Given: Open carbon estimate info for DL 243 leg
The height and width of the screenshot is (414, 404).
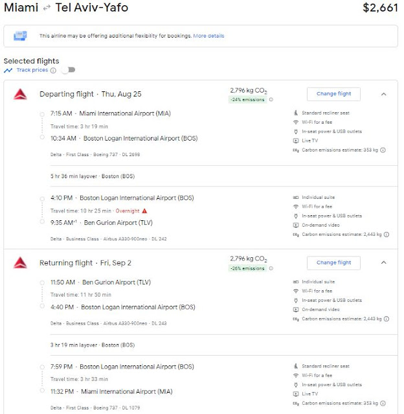Looking at the screenshot, I should click(x=387, y=319).
